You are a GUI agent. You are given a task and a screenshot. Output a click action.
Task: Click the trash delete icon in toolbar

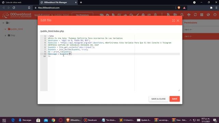[x=155, y=15]
